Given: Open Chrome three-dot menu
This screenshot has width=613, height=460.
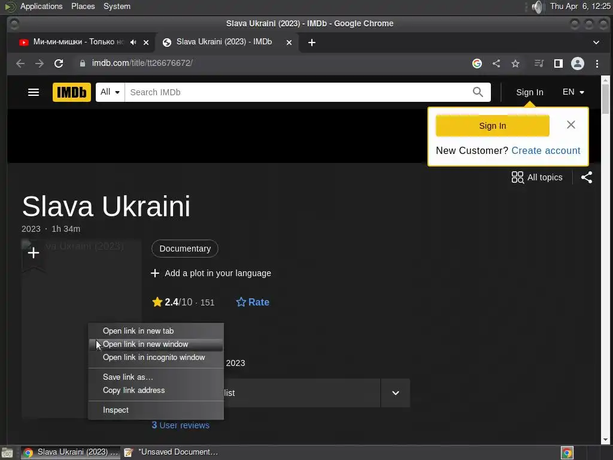Looking at the screenshot, I should (597, 63).
